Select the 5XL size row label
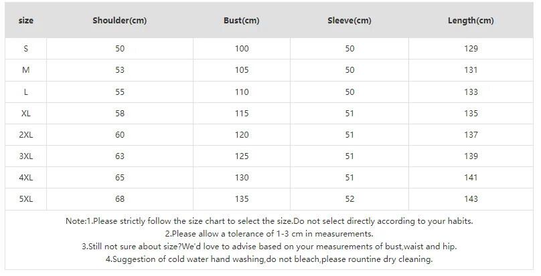The width and height of the screenshot is (541, 276). pyautogui.click(x=26, y=199)
